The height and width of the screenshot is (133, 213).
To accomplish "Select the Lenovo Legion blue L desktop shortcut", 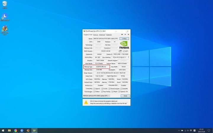I will [x=5, y=17].
